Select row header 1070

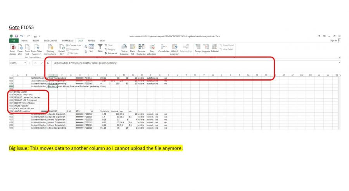pyautogui.click(x=11, y=128)
